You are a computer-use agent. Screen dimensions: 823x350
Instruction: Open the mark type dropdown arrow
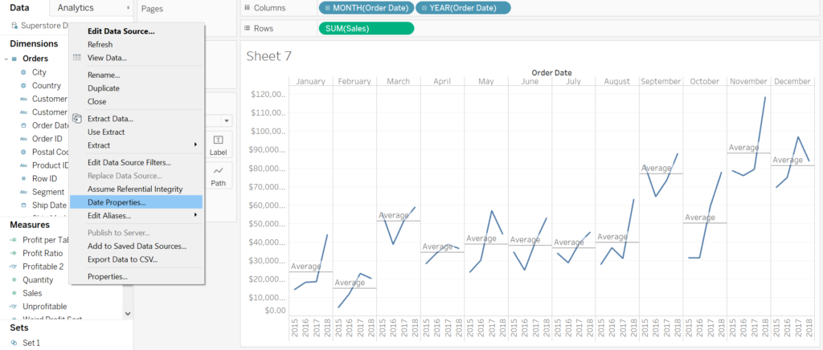point(227,121)
